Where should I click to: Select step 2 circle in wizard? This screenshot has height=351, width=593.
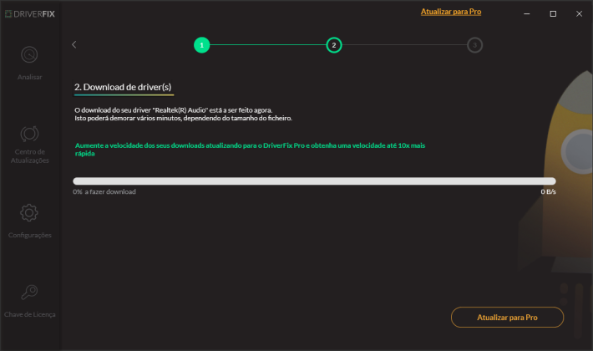(x=334, y=45)
